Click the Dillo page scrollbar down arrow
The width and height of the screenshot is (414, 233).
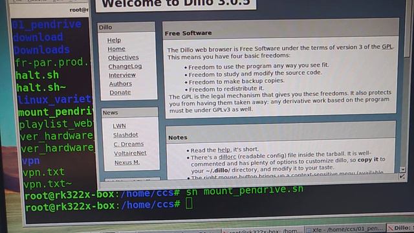pos(402,170)
